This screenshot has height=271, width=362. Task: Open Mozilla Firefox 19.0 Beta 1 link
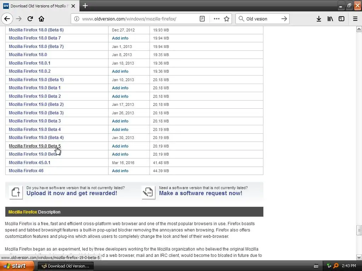point(35,88)
